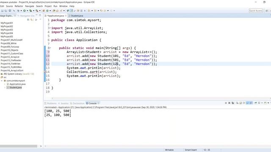Click the Terminate stop icon in Console
The width and height of the screenshot is (271, 152).
226,103
